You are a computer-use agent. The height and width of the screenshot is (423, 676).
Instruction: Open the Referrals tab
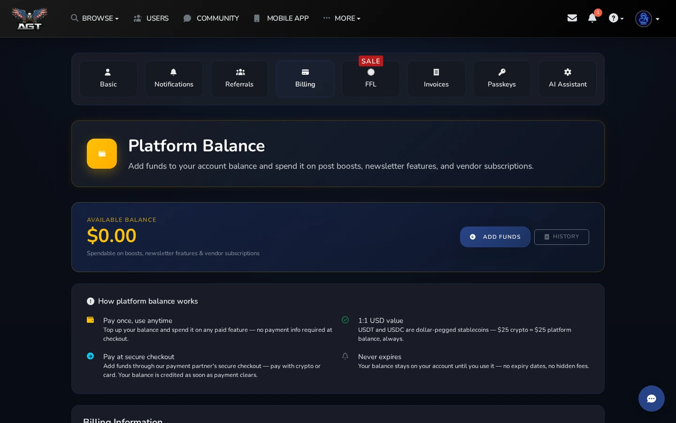coord(239,79)
